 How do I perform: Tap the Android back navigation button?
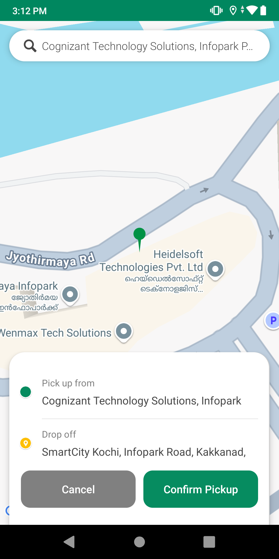(69, 542)
